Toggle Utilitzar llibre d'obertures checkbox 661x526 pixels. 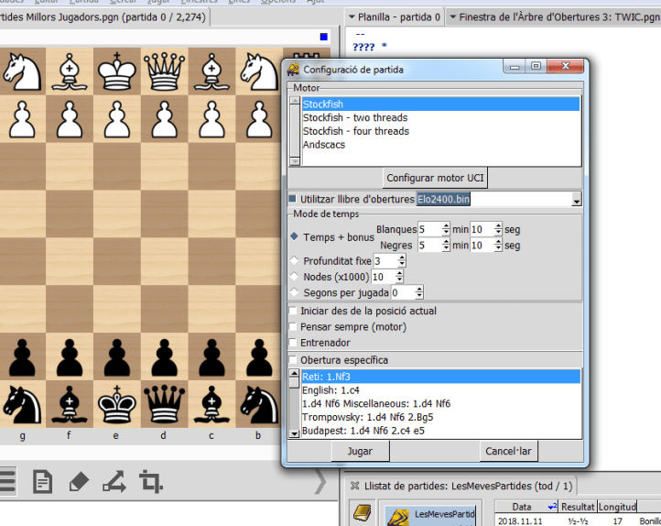point(293,198)
